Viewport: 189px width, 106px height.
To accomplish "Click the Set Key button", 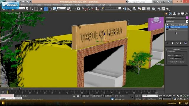I will (138, 99).
